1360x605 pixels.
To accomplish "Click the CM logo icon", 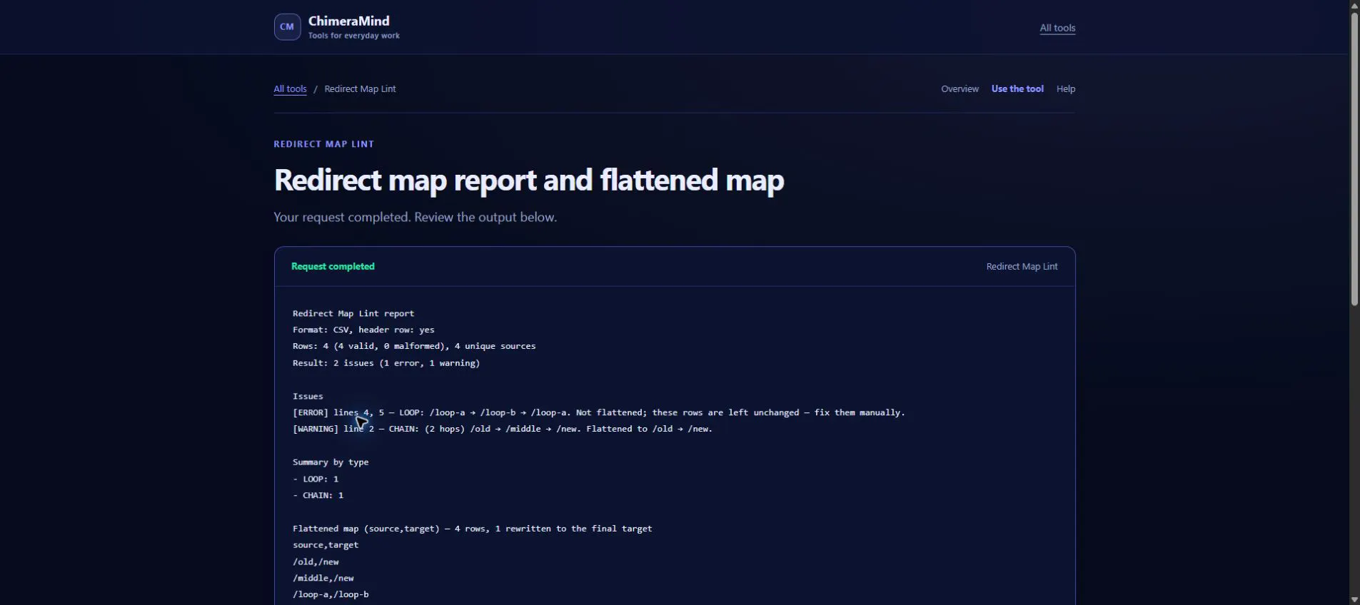I will 287,27.
